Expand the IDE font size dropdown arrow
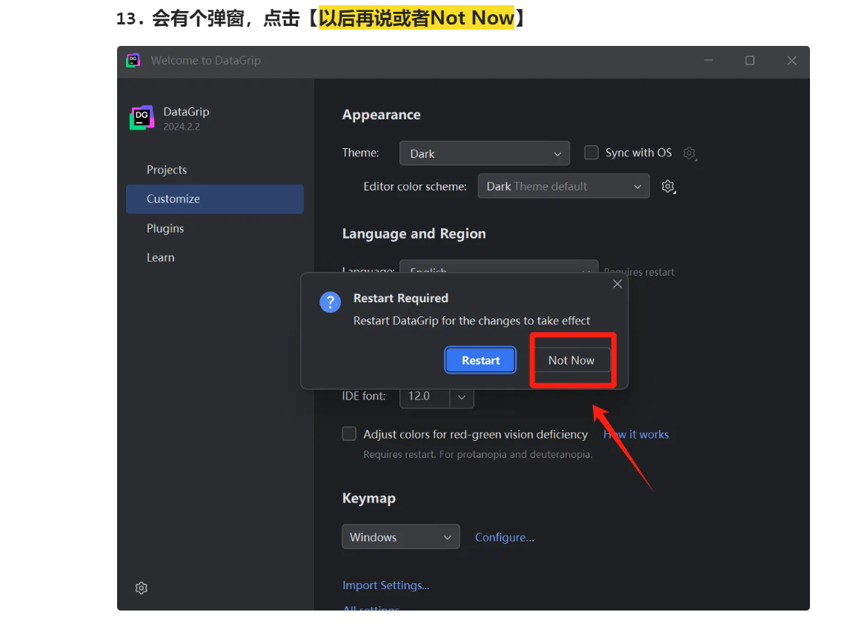 462,397
